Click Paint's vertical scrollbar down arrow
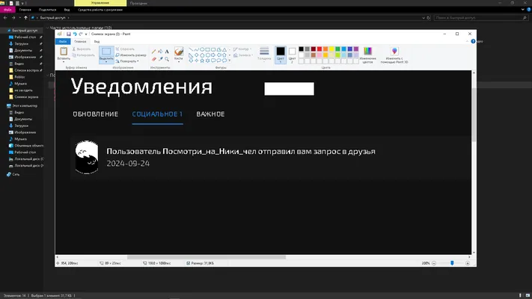 point(474,253)
